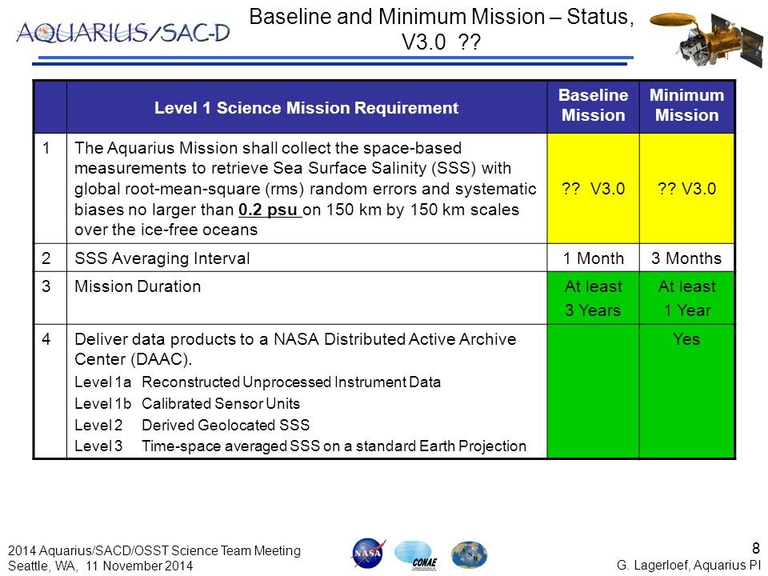
Task: Click the Aquarius/SAC-D logo
Action: (x=123, y=34)
